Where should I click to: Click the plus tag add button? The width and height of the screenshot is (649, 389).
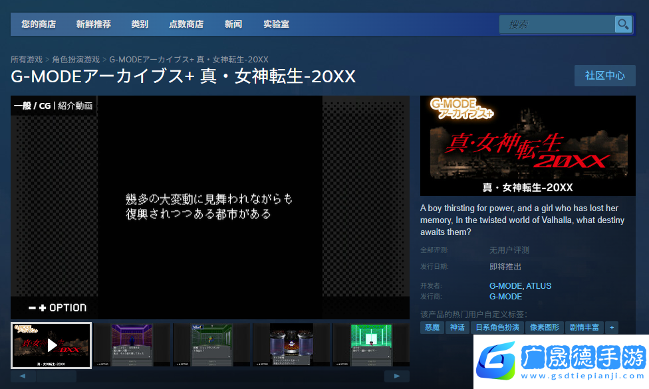(x=611, y=327)
